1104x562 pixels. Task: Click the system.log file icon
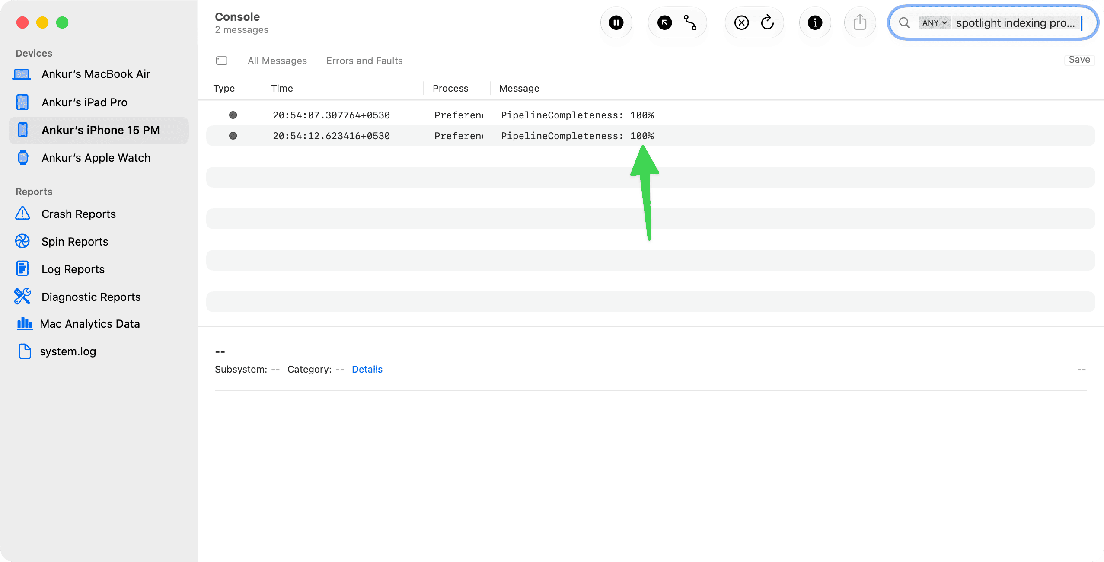click(25, 351)
